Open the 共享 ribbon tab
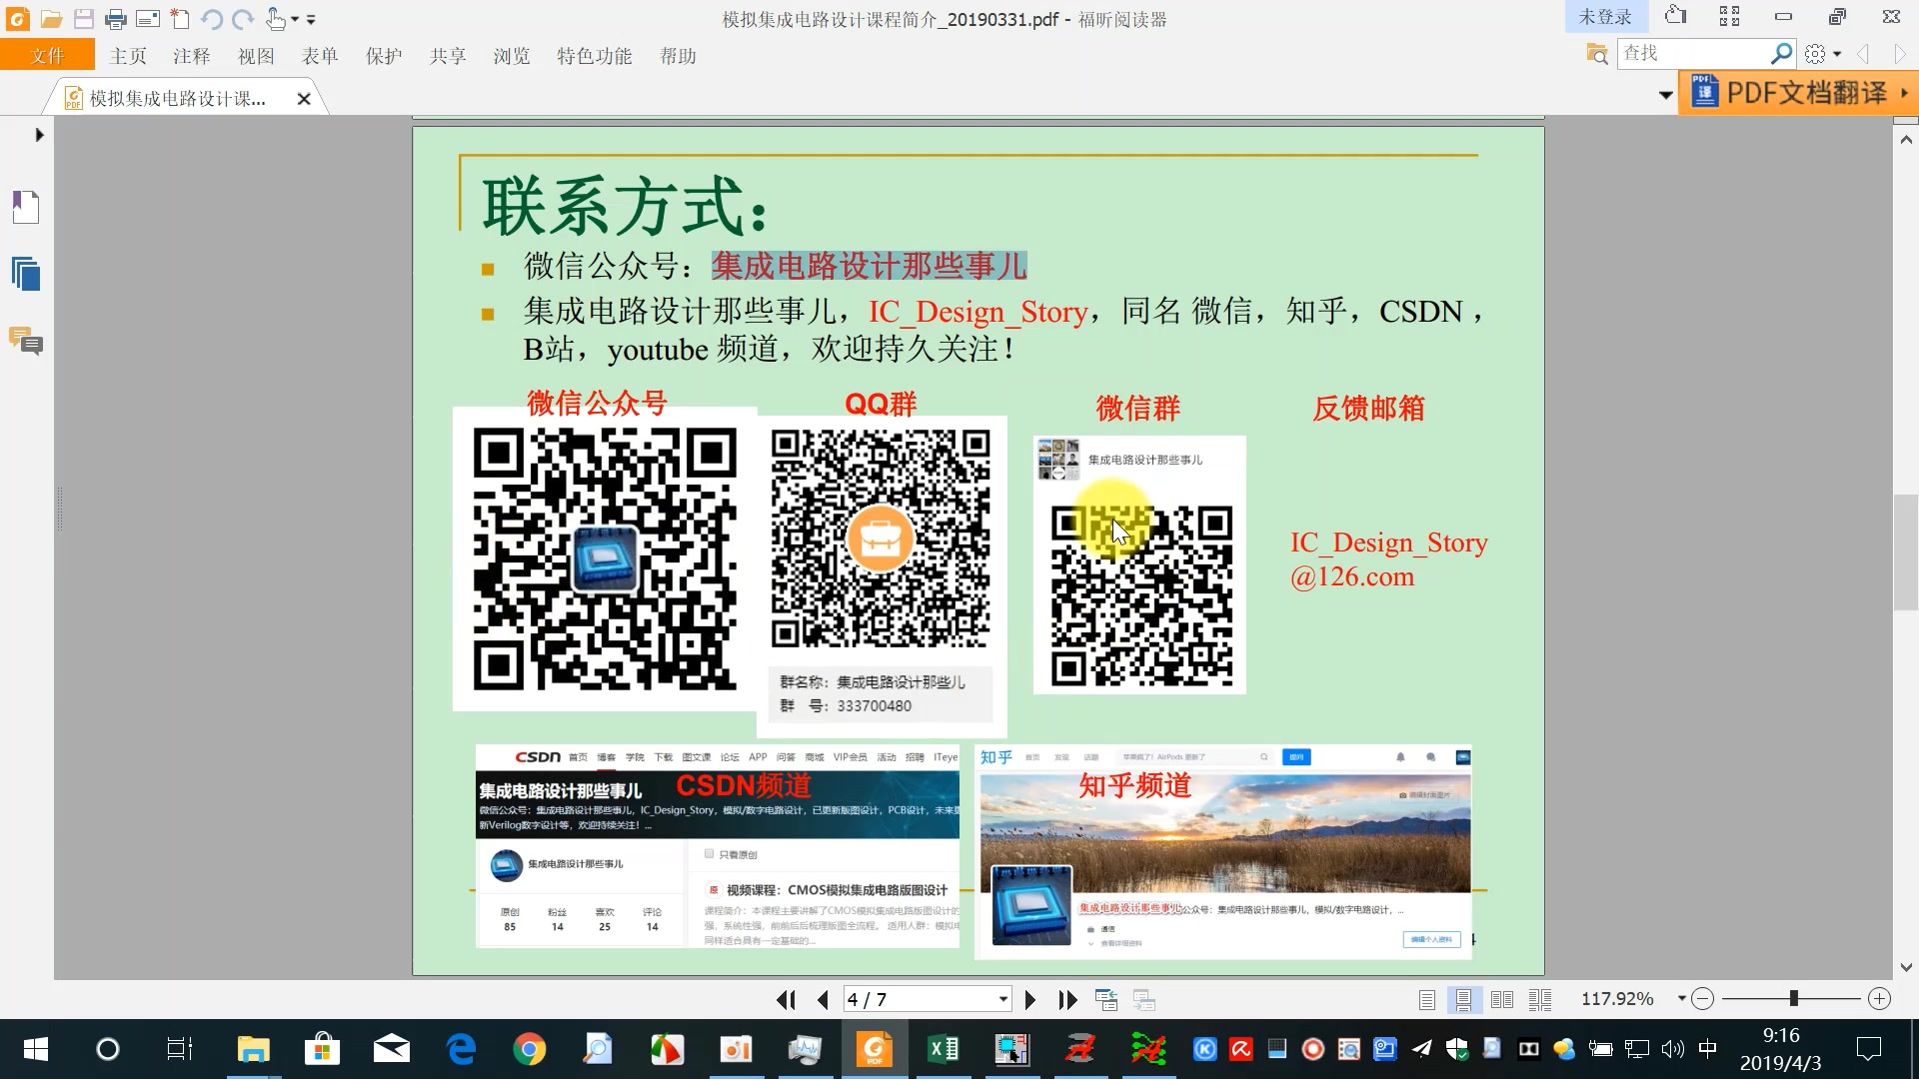Image resolution: width=1919 pixels, height=1079 pixels. (x=448, y=56)
